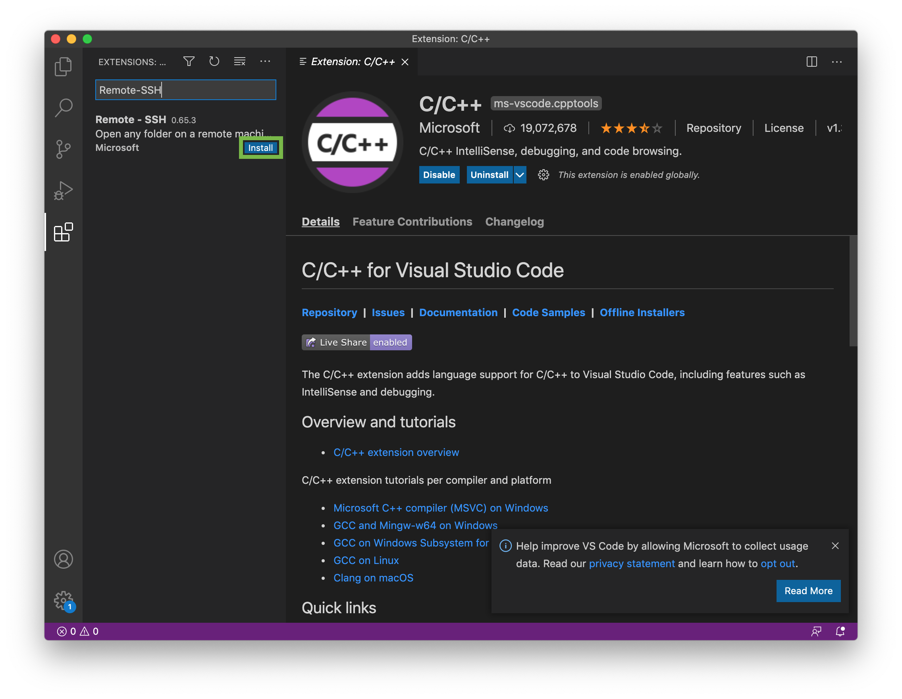Image resolution: width=902 pixels, height=699 pixels.
Task: Open editor more actions ellipsis
Action: pos(837,62)
